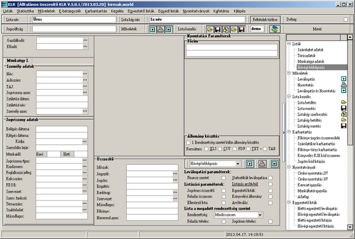This screenshot has width=355, height=239.
Task: Click the Menü button
Action: tap(317, 29)
